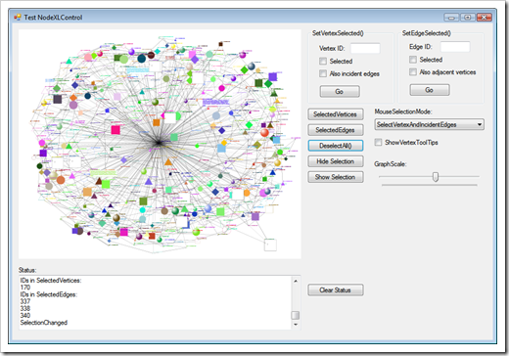Click Status box scrollbar down arrow
The height and width of the screenshot is (356, 509).
pyautogui.click(x=296, y=325)
